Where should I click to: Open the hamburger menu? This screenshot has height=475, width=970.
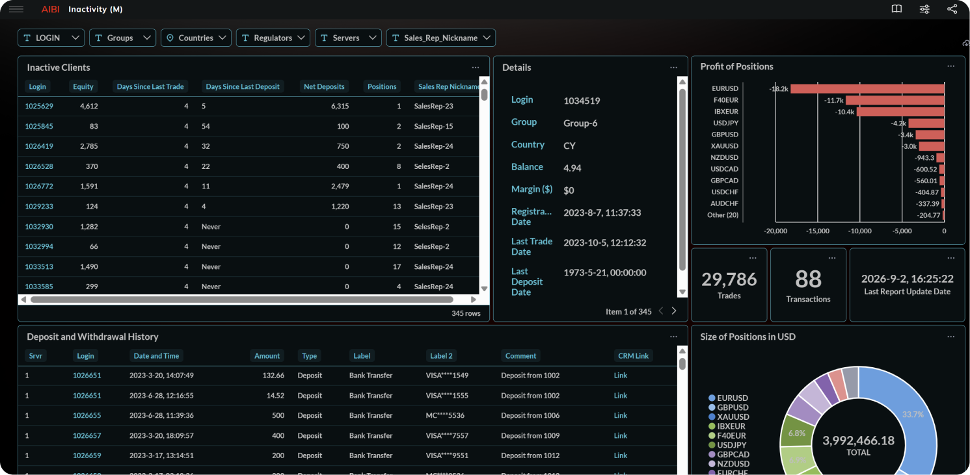tap(16, 9)
